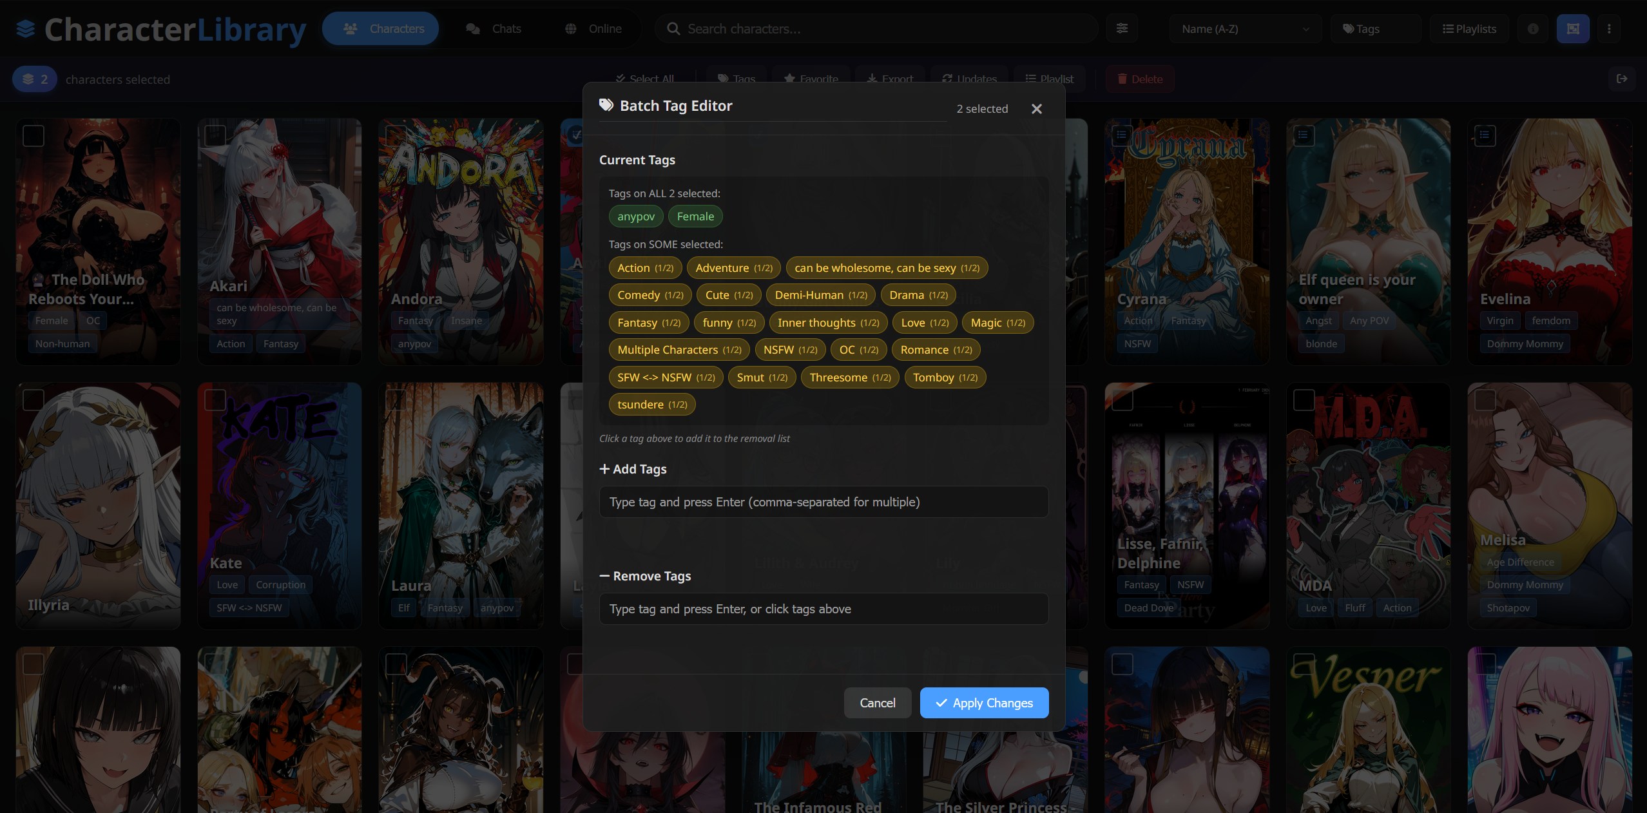
Task: Open the Playlists panel button
Action: pos(1469,29)
